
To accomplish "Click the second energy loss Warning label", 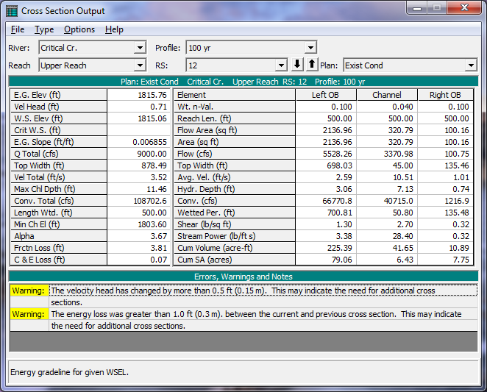I will 29,314.
